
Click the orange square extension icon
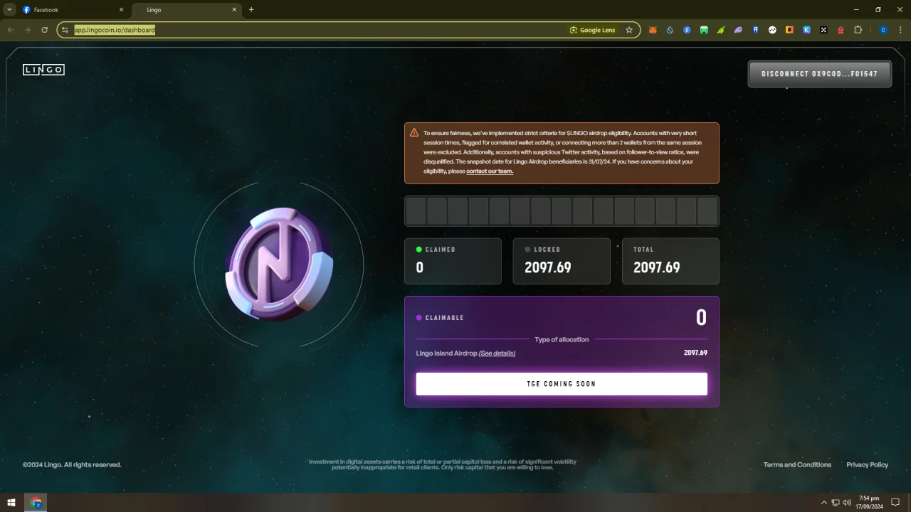pos(789,30)
